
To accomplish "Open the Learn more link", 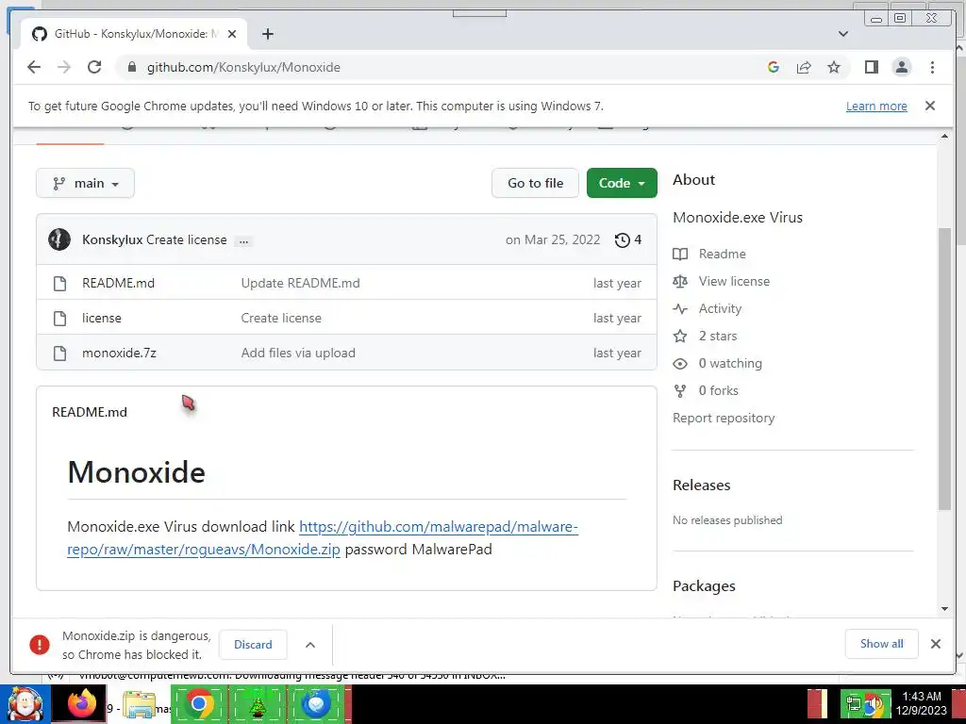I will pos(876,106).
